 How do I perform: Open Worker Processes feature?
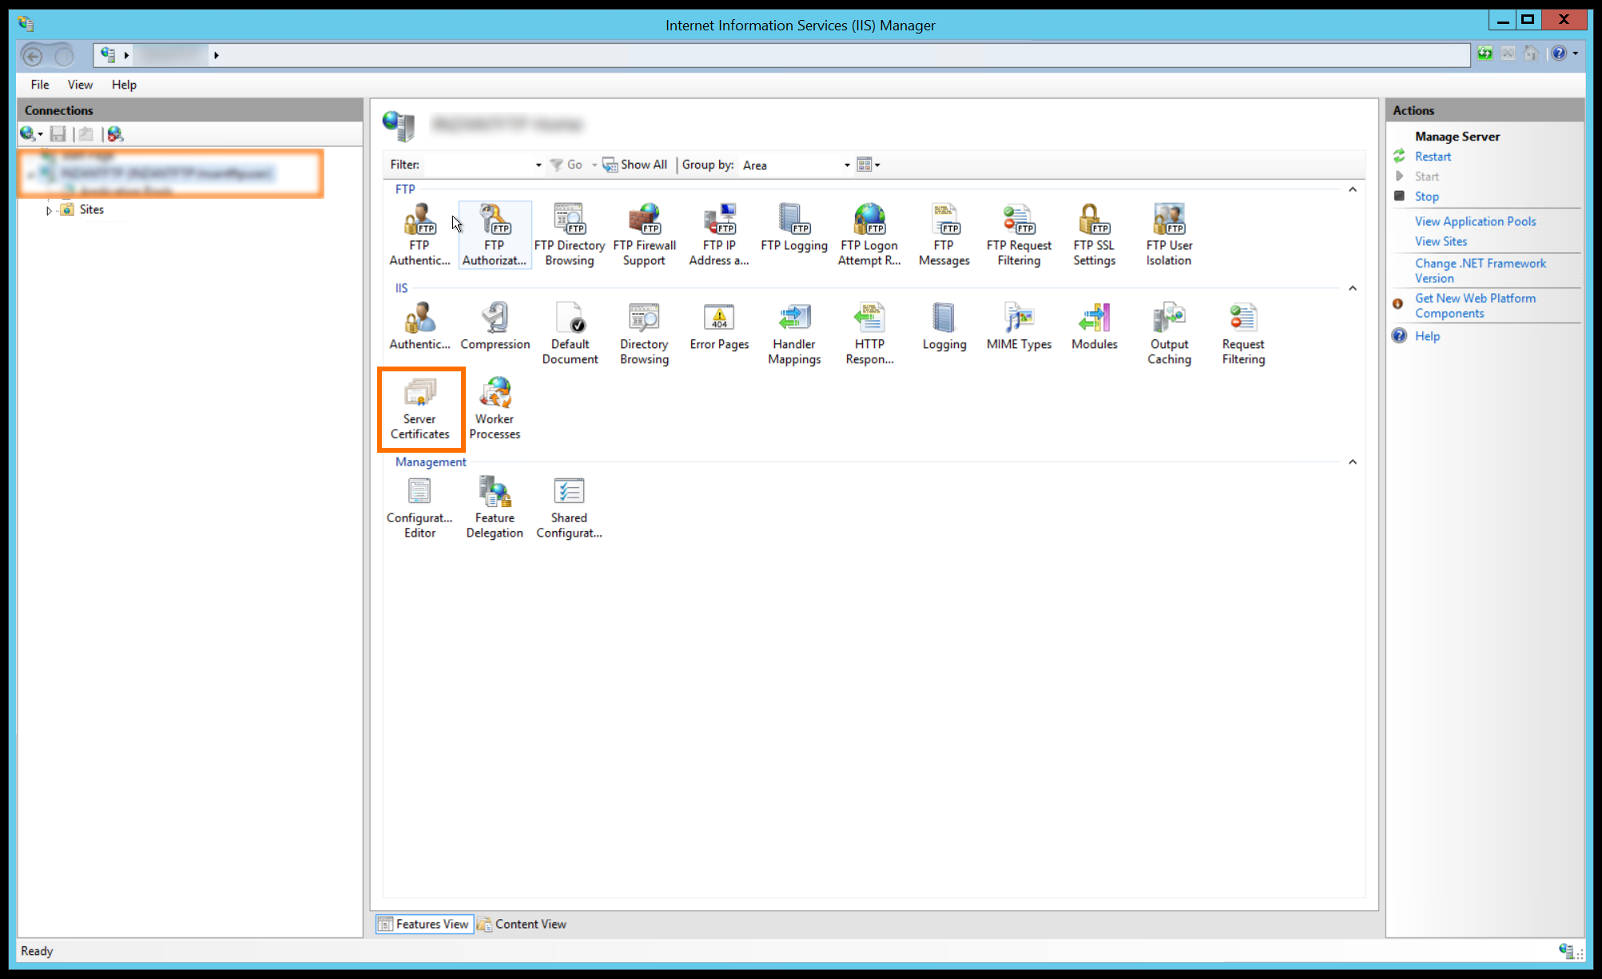coord(495,409)
